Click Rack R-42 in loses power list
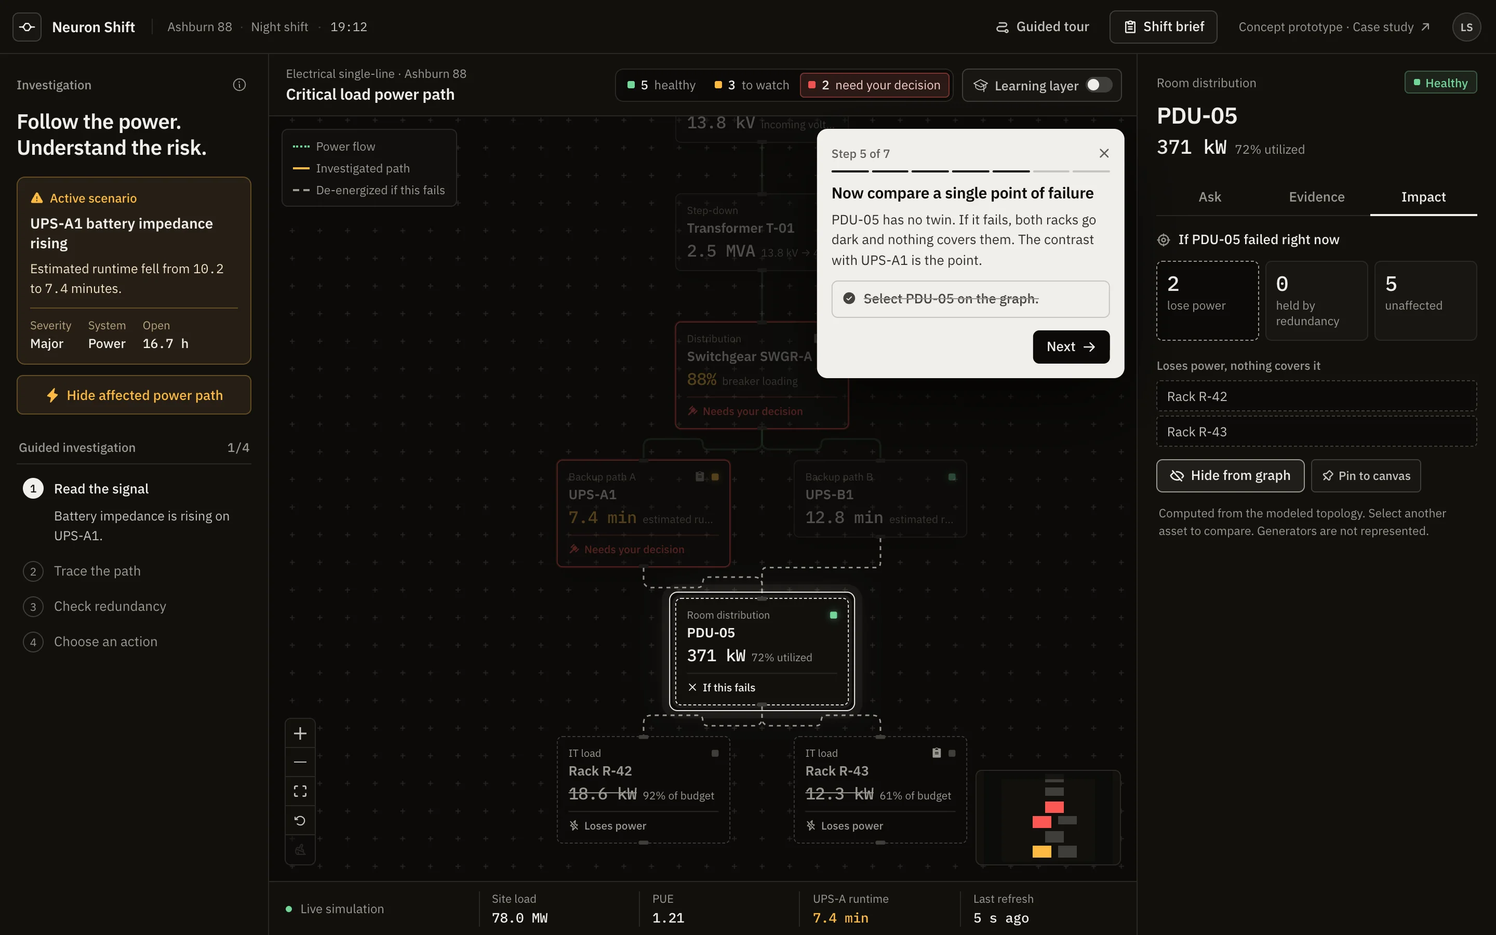 pyautogui.click(x=1316, y=396)
